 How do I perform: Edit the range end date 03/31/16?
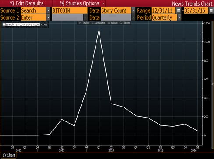tap(196, 10)
